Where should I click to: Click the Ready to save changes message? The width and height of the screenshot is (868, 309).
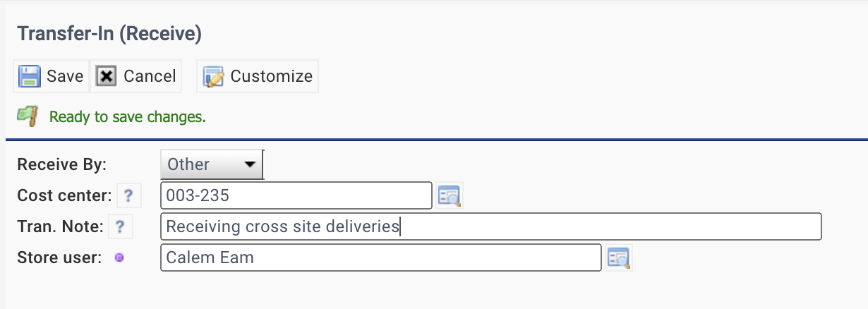point(128,116)
